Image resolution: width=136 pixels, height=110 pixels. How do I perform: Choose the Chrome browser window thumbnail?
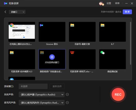click(x=22, y=32)
